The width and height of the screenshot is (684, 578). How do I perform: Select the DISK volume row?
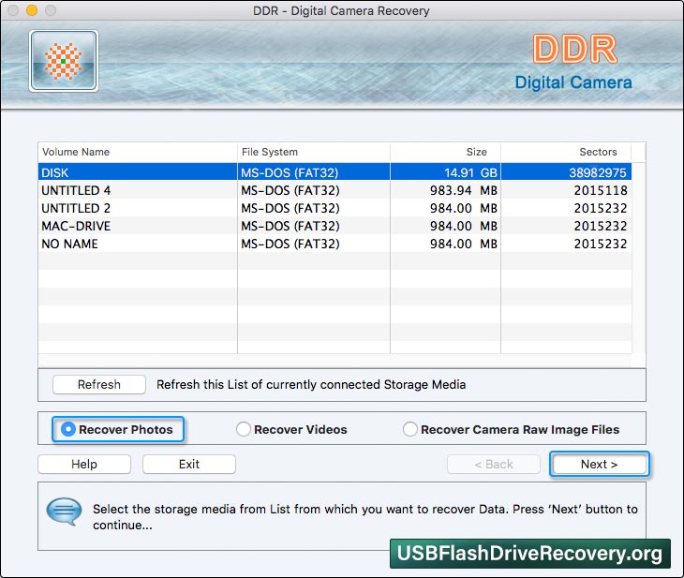tap(335, 172)
